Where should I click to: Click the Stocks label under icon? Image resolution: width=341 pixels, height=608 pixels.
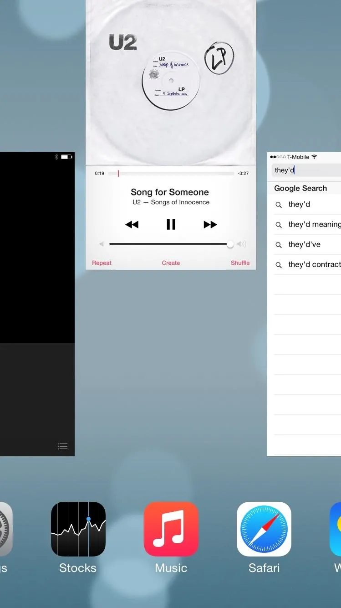[78, 568]
